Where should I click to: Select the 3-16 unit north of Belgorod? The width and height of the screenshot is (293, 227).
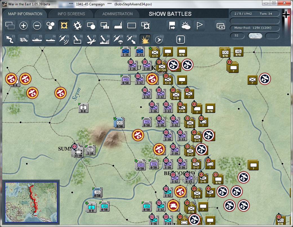pos(182,164)
